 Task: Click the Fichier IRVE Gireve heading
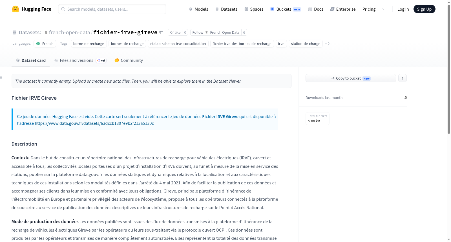[34, 98]
